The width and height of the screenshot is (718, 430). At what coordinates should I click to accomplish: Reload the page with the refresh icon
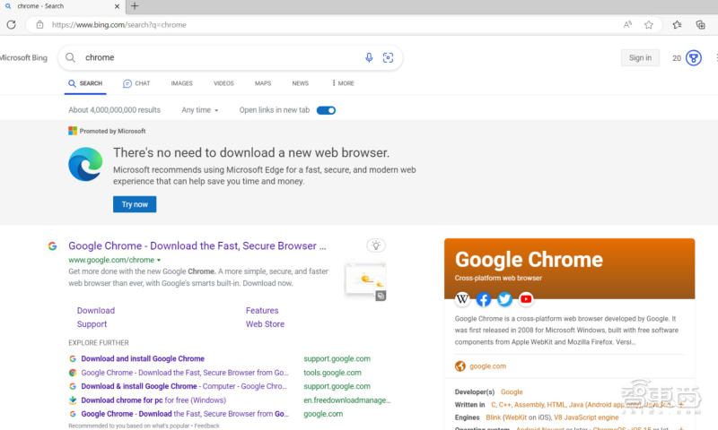[11, 25]
